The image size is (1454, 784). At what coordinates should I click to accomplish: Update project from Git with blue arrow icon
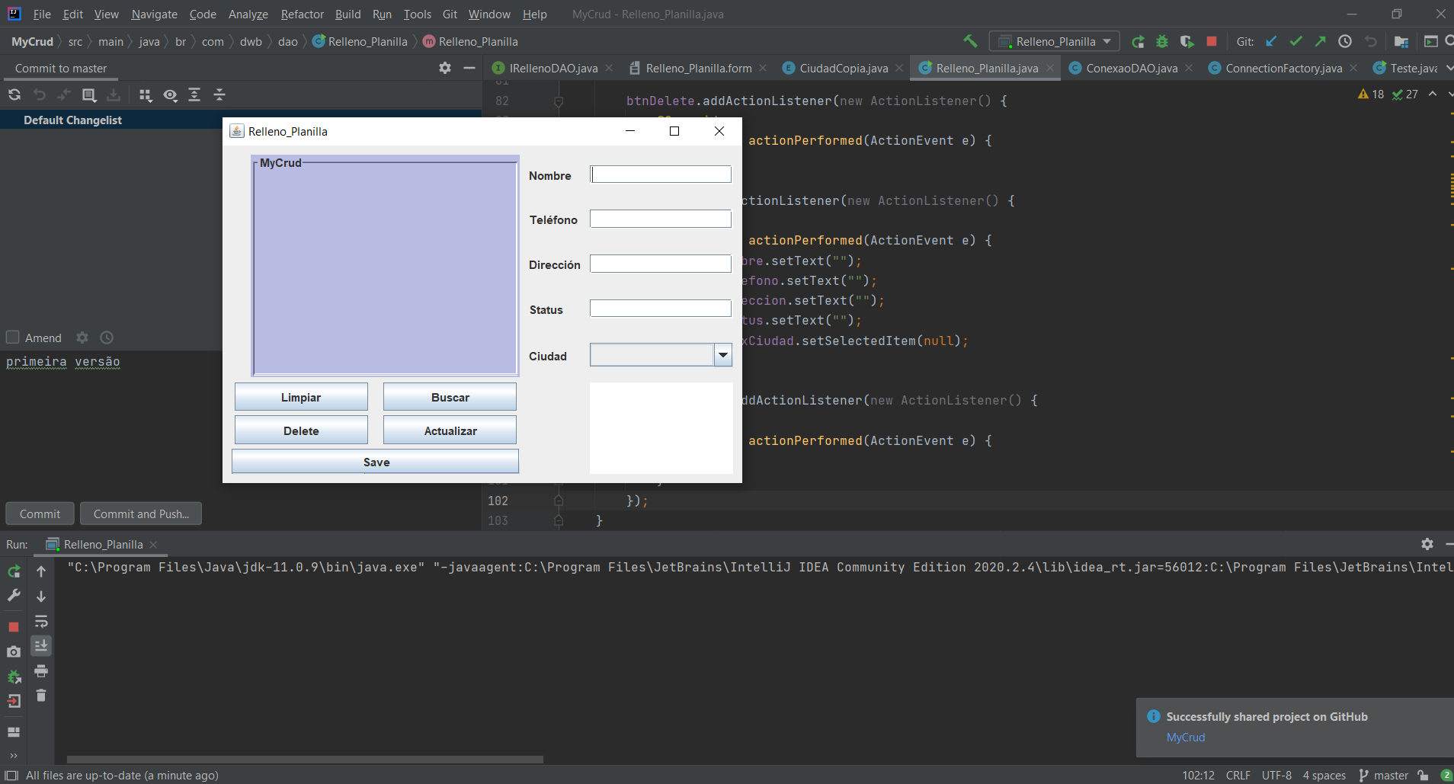(x=1270, y=42)
